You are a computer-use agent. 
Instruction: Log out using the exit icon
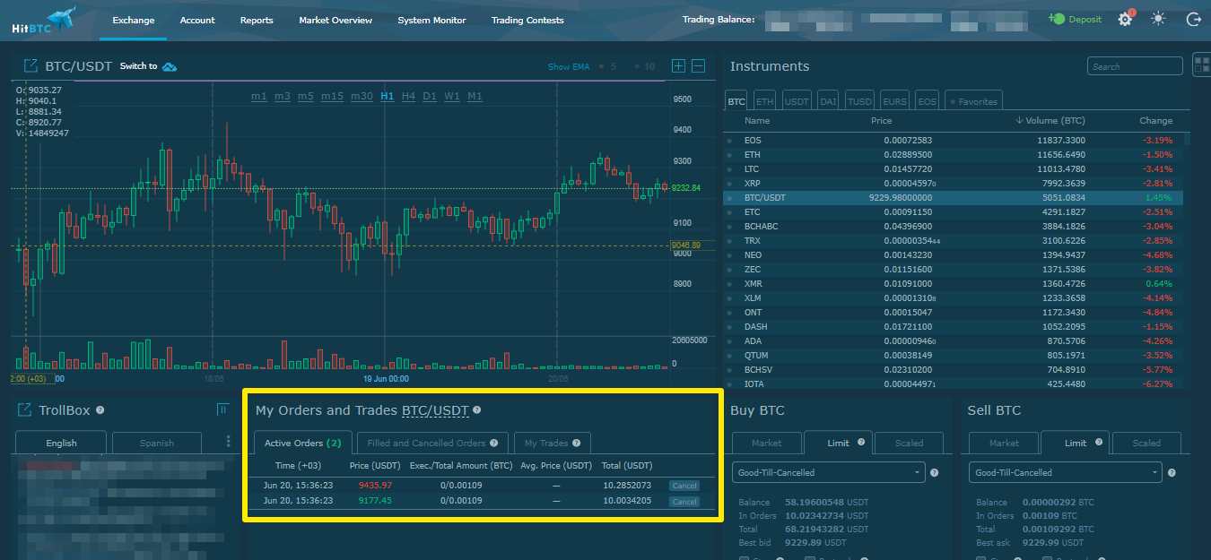tap(1193, 19)
